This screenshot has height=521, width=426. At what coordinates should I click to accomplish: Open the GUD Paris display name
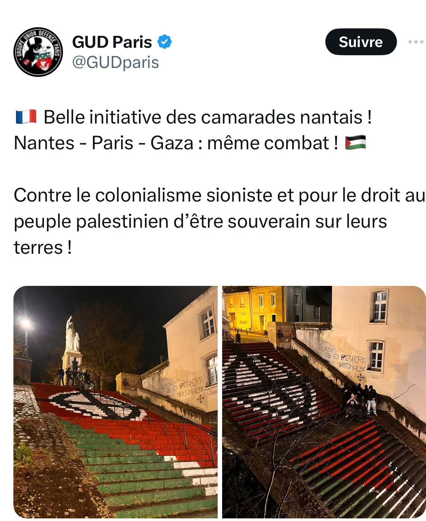tap(112, 42)
